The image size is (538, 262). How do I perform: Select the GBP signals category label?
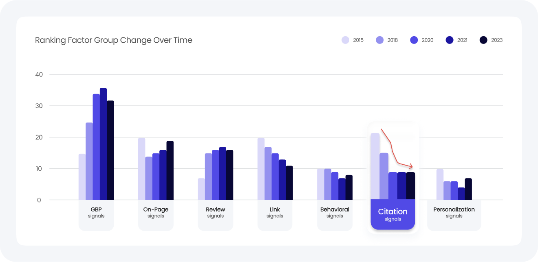pyautogui.click(x=96, y=213)
